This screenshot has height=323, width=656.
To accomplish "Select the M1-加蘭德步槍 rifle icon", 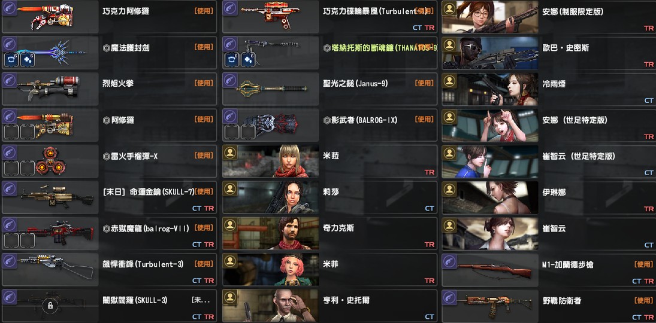I will coord(494,270).
